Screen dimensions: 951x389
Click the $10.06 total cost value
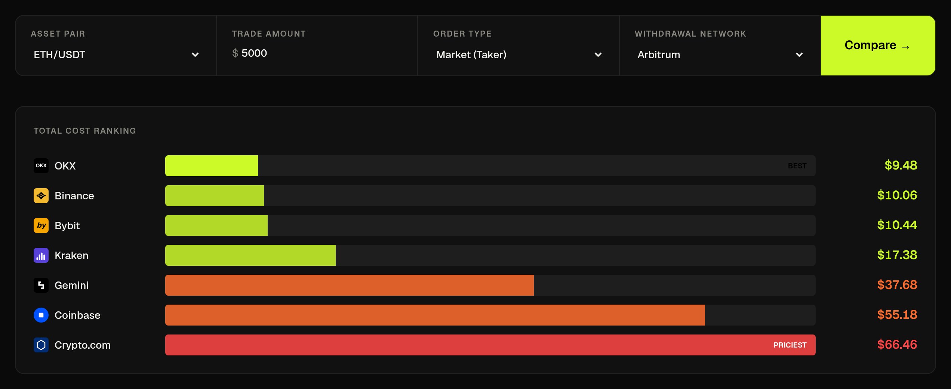[897, 195]
